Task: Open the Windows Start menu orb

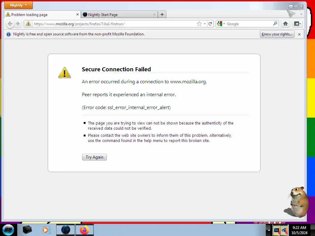Action: (8, 230)
